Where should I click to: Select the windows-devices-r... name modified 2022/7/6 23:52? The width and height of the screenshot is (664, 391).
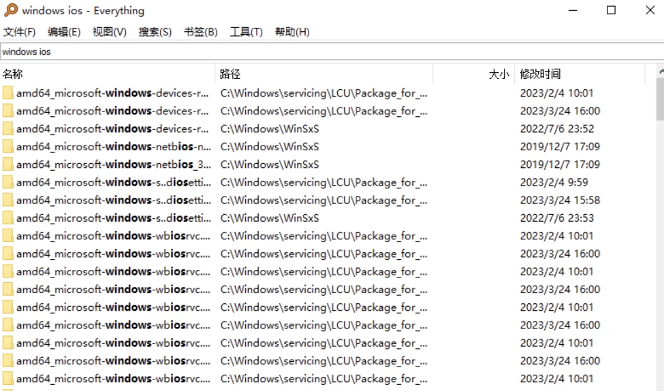pyautogui.click(x=112, y=129)
